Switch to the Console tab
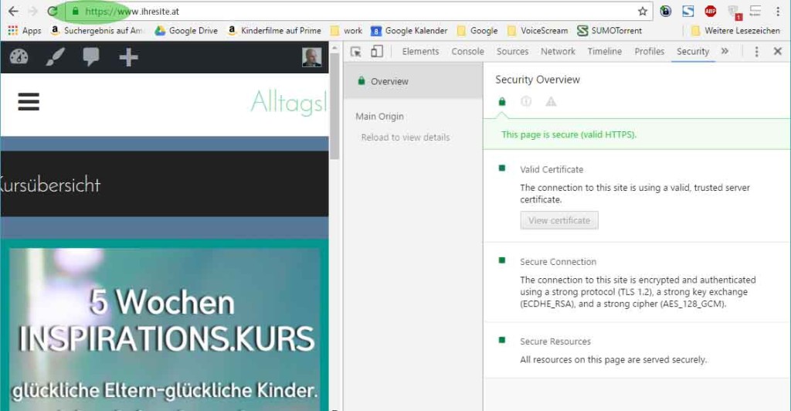Image resolution: width=791 pixels, height=411 pixels. click(467, 52)
